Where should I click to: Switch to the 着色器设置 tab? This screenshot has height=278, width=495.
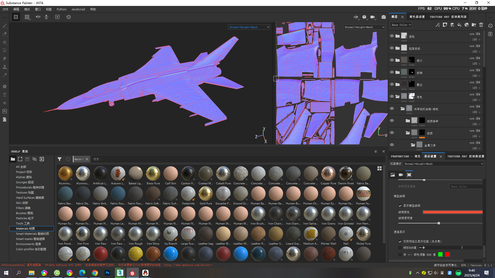(x=417, y=17)
